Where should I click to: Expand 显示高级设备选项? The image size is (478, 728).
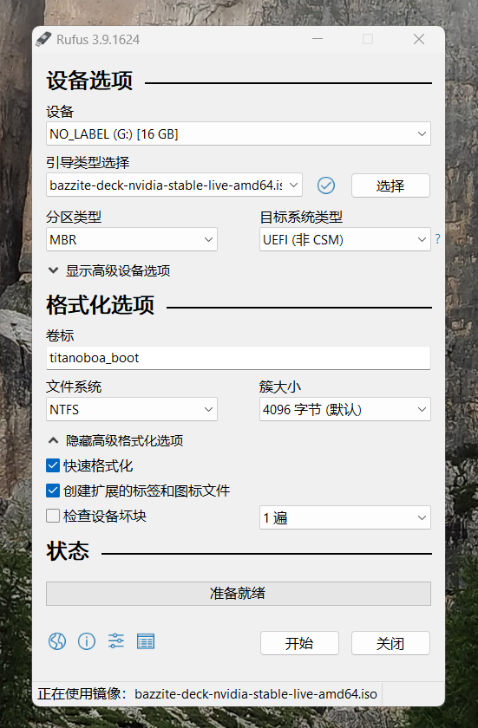109,270
